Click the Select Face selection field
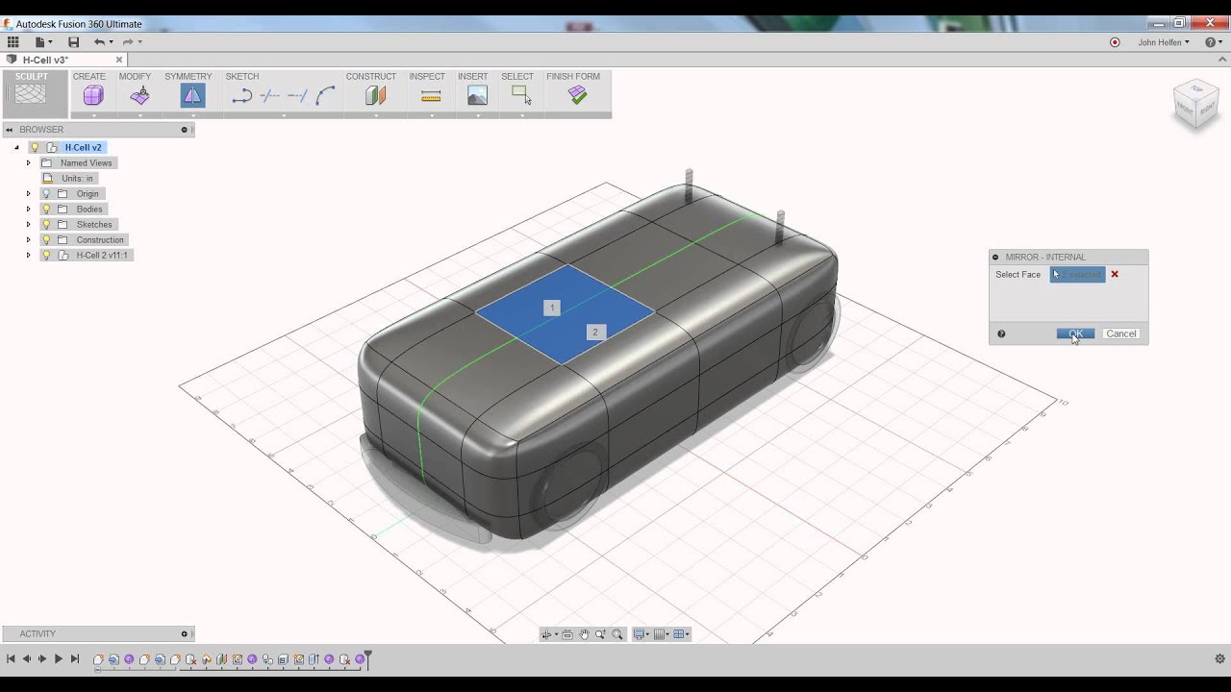The width and height of the screenshot is (1231, 692). [1078, 275]
